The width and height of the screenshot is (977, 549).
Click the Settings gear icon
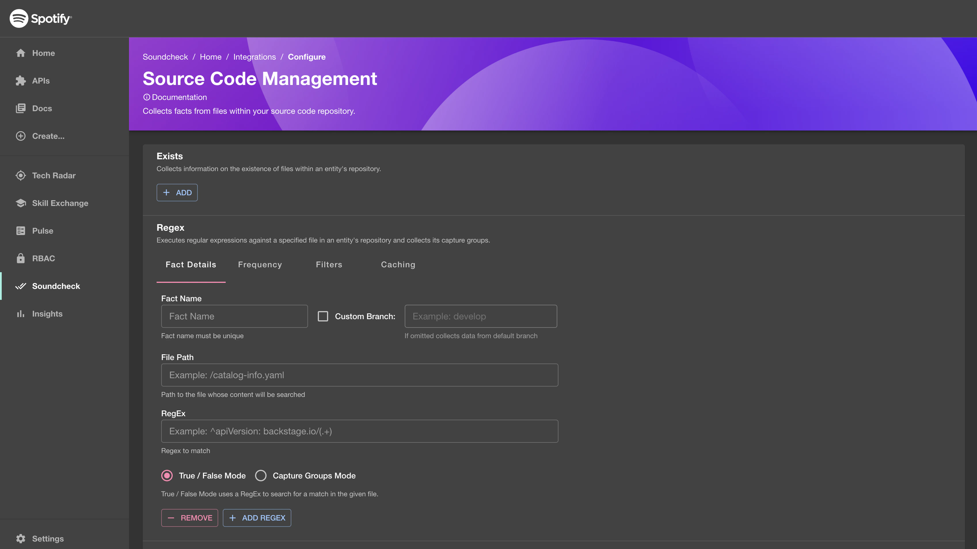pyautogui.click(x=20, y=539)
